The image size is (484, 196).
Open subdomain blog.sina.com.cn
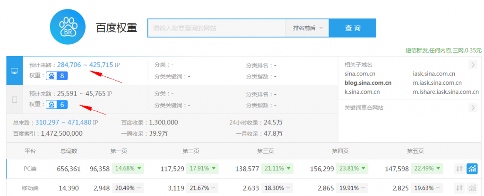pos(368,83)
